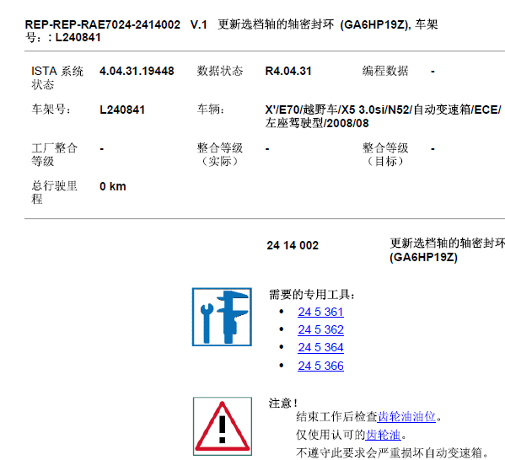Open special tool link 24 5 366
The width and height of the screenshot is (505, 460).
320,366
